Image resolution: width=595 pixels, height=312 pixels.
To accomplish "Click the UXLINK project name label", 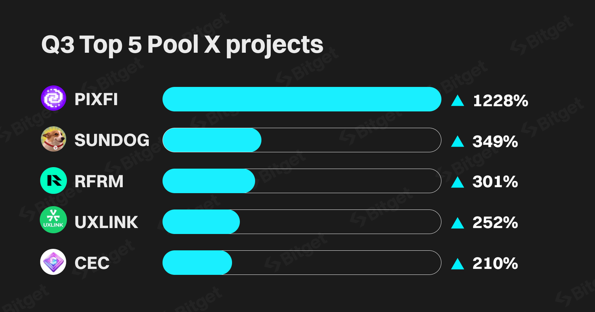I will (x=106, y=222).
